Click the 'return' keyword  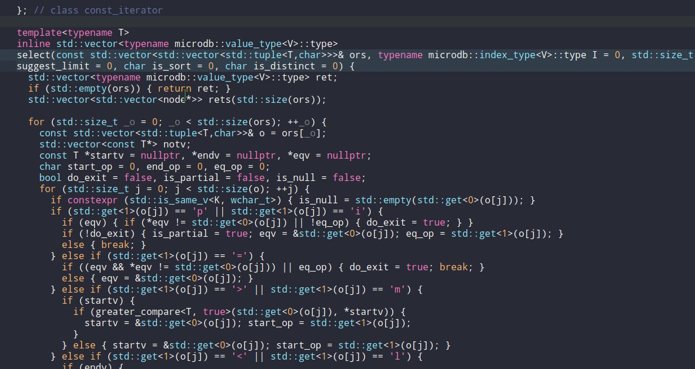click(x=175, y=88)
